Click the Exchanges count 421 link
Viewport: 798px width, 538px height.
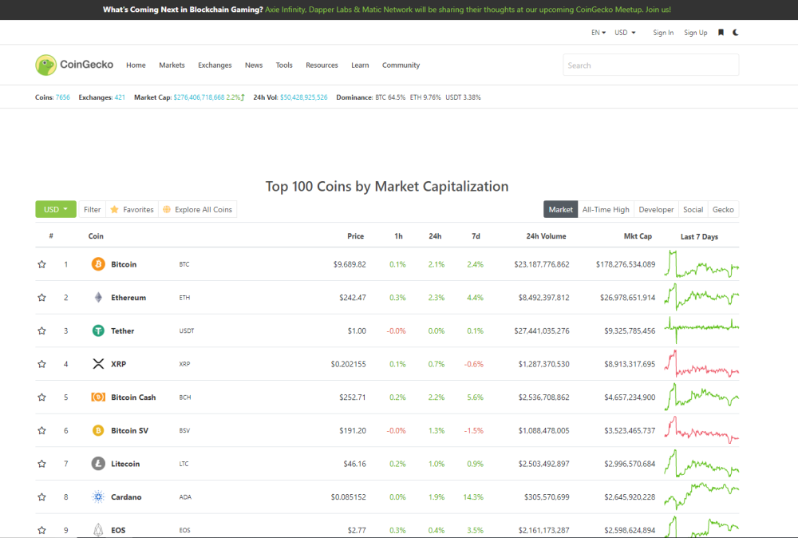(x=120, y=97)
